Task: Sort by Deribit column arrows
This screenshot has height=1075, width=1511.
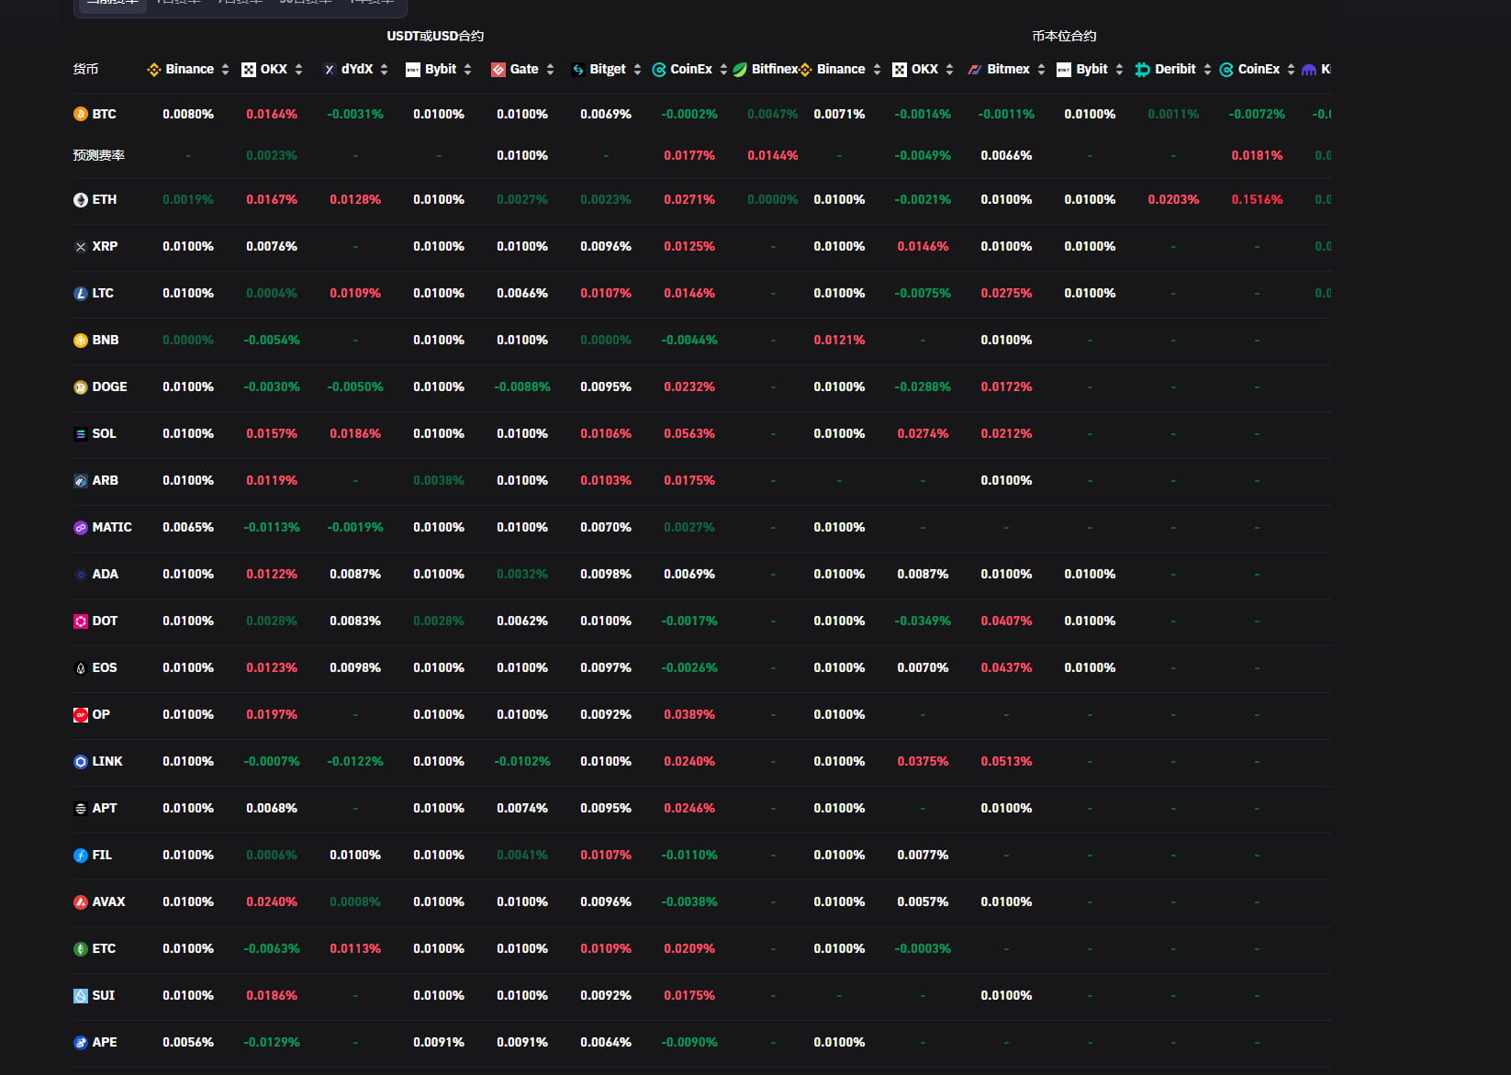Action: [1207, 69]
